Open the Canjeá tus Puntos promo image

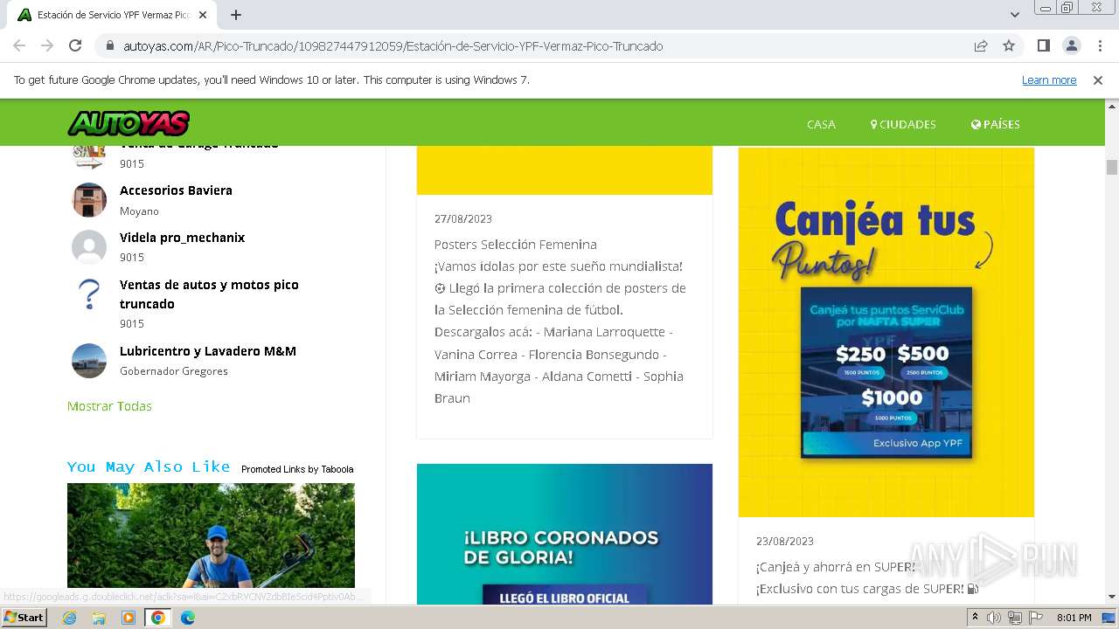[886, 332]
